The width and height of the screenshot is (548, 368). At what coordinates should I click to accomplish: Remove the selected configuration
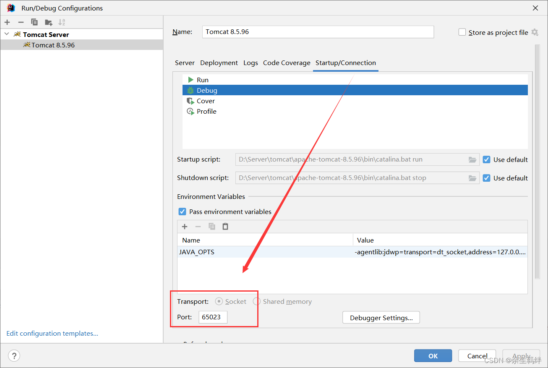21,22
